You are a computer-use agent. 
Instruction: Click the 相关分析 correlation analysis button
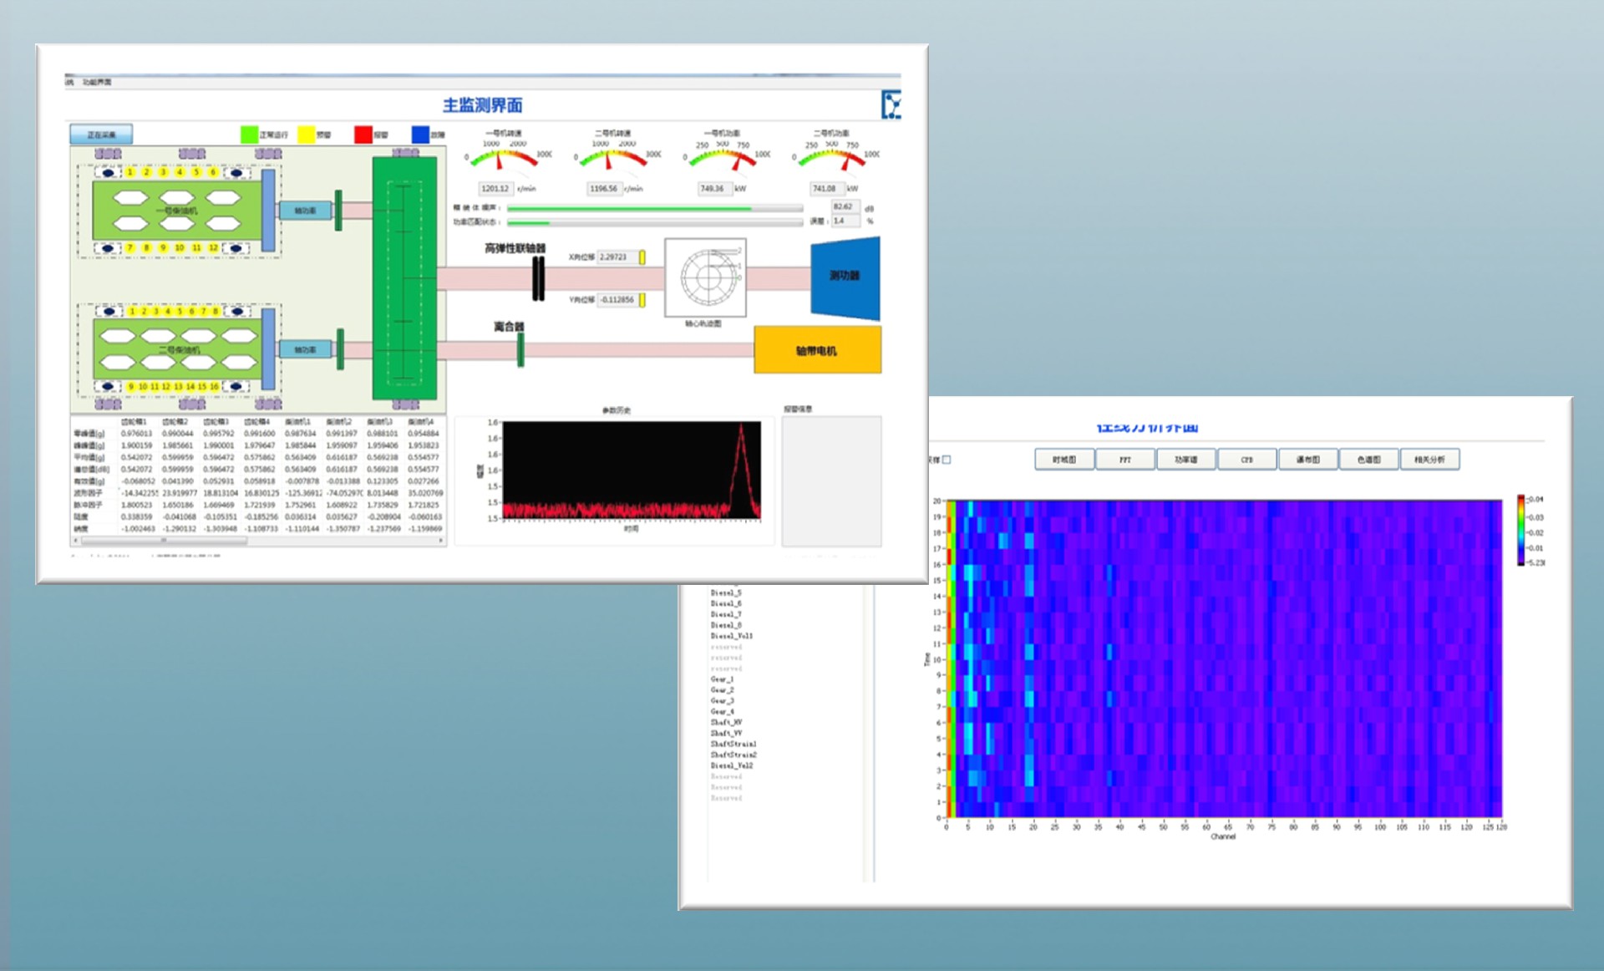[1429, 460]
